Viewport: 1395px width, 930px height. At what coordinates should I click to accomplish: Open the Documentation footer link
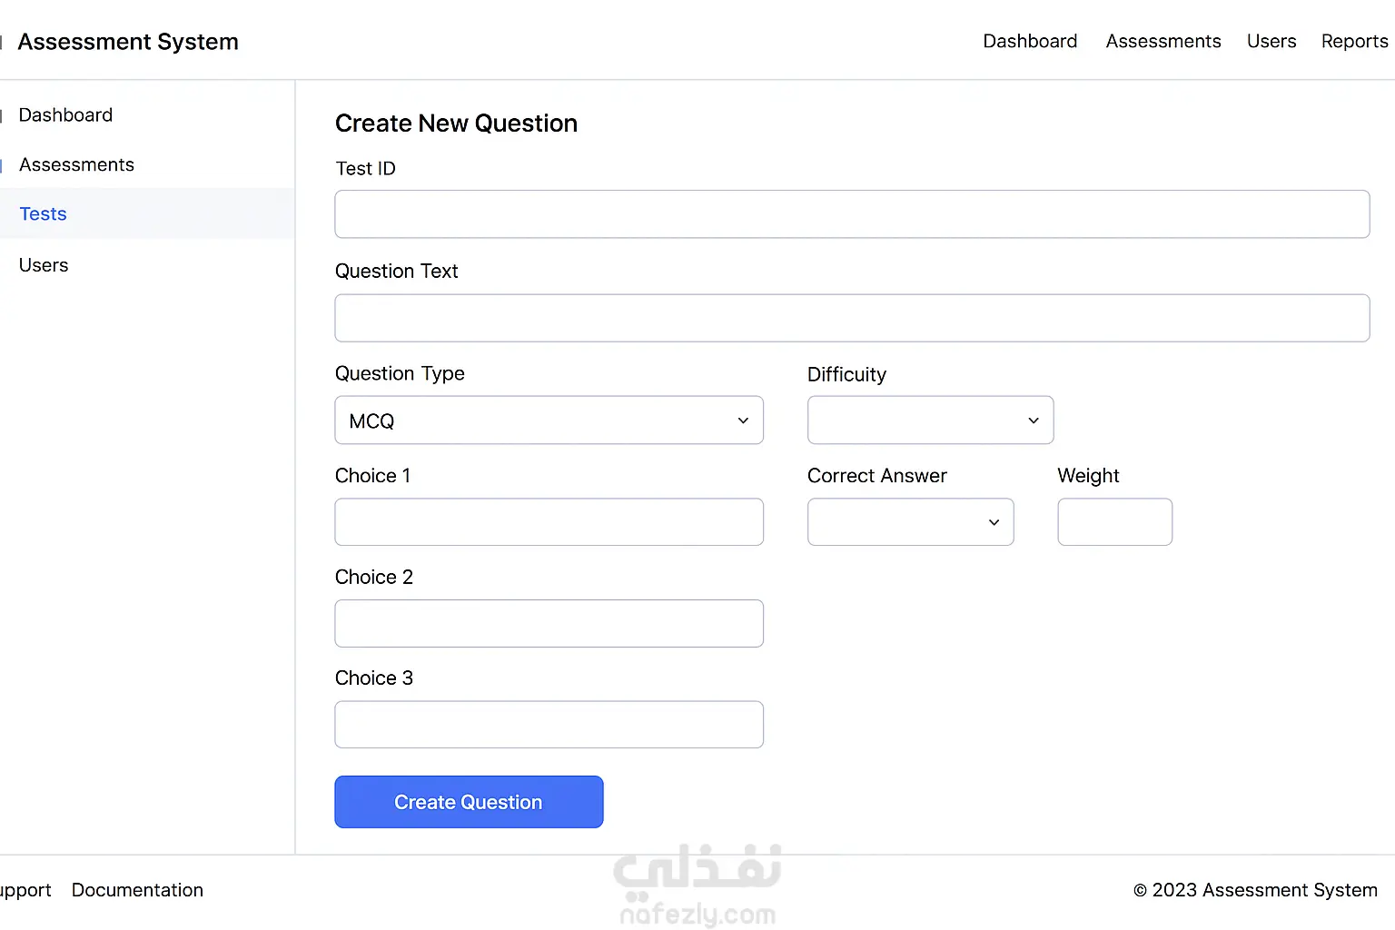click(x=137, y=890)
